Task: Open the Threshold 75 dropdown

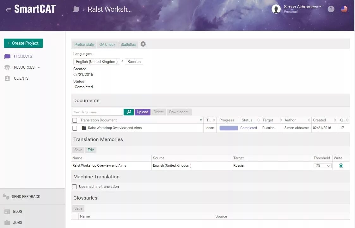Action: coord(322,166)
